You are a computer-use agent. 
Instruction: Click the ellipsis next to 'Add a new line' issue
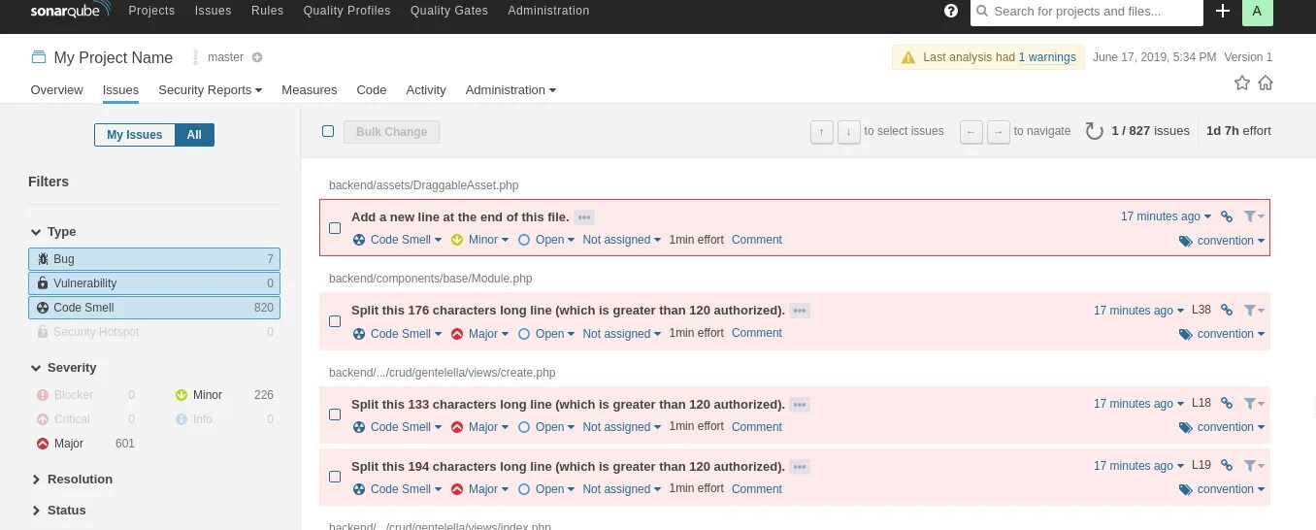584,217
